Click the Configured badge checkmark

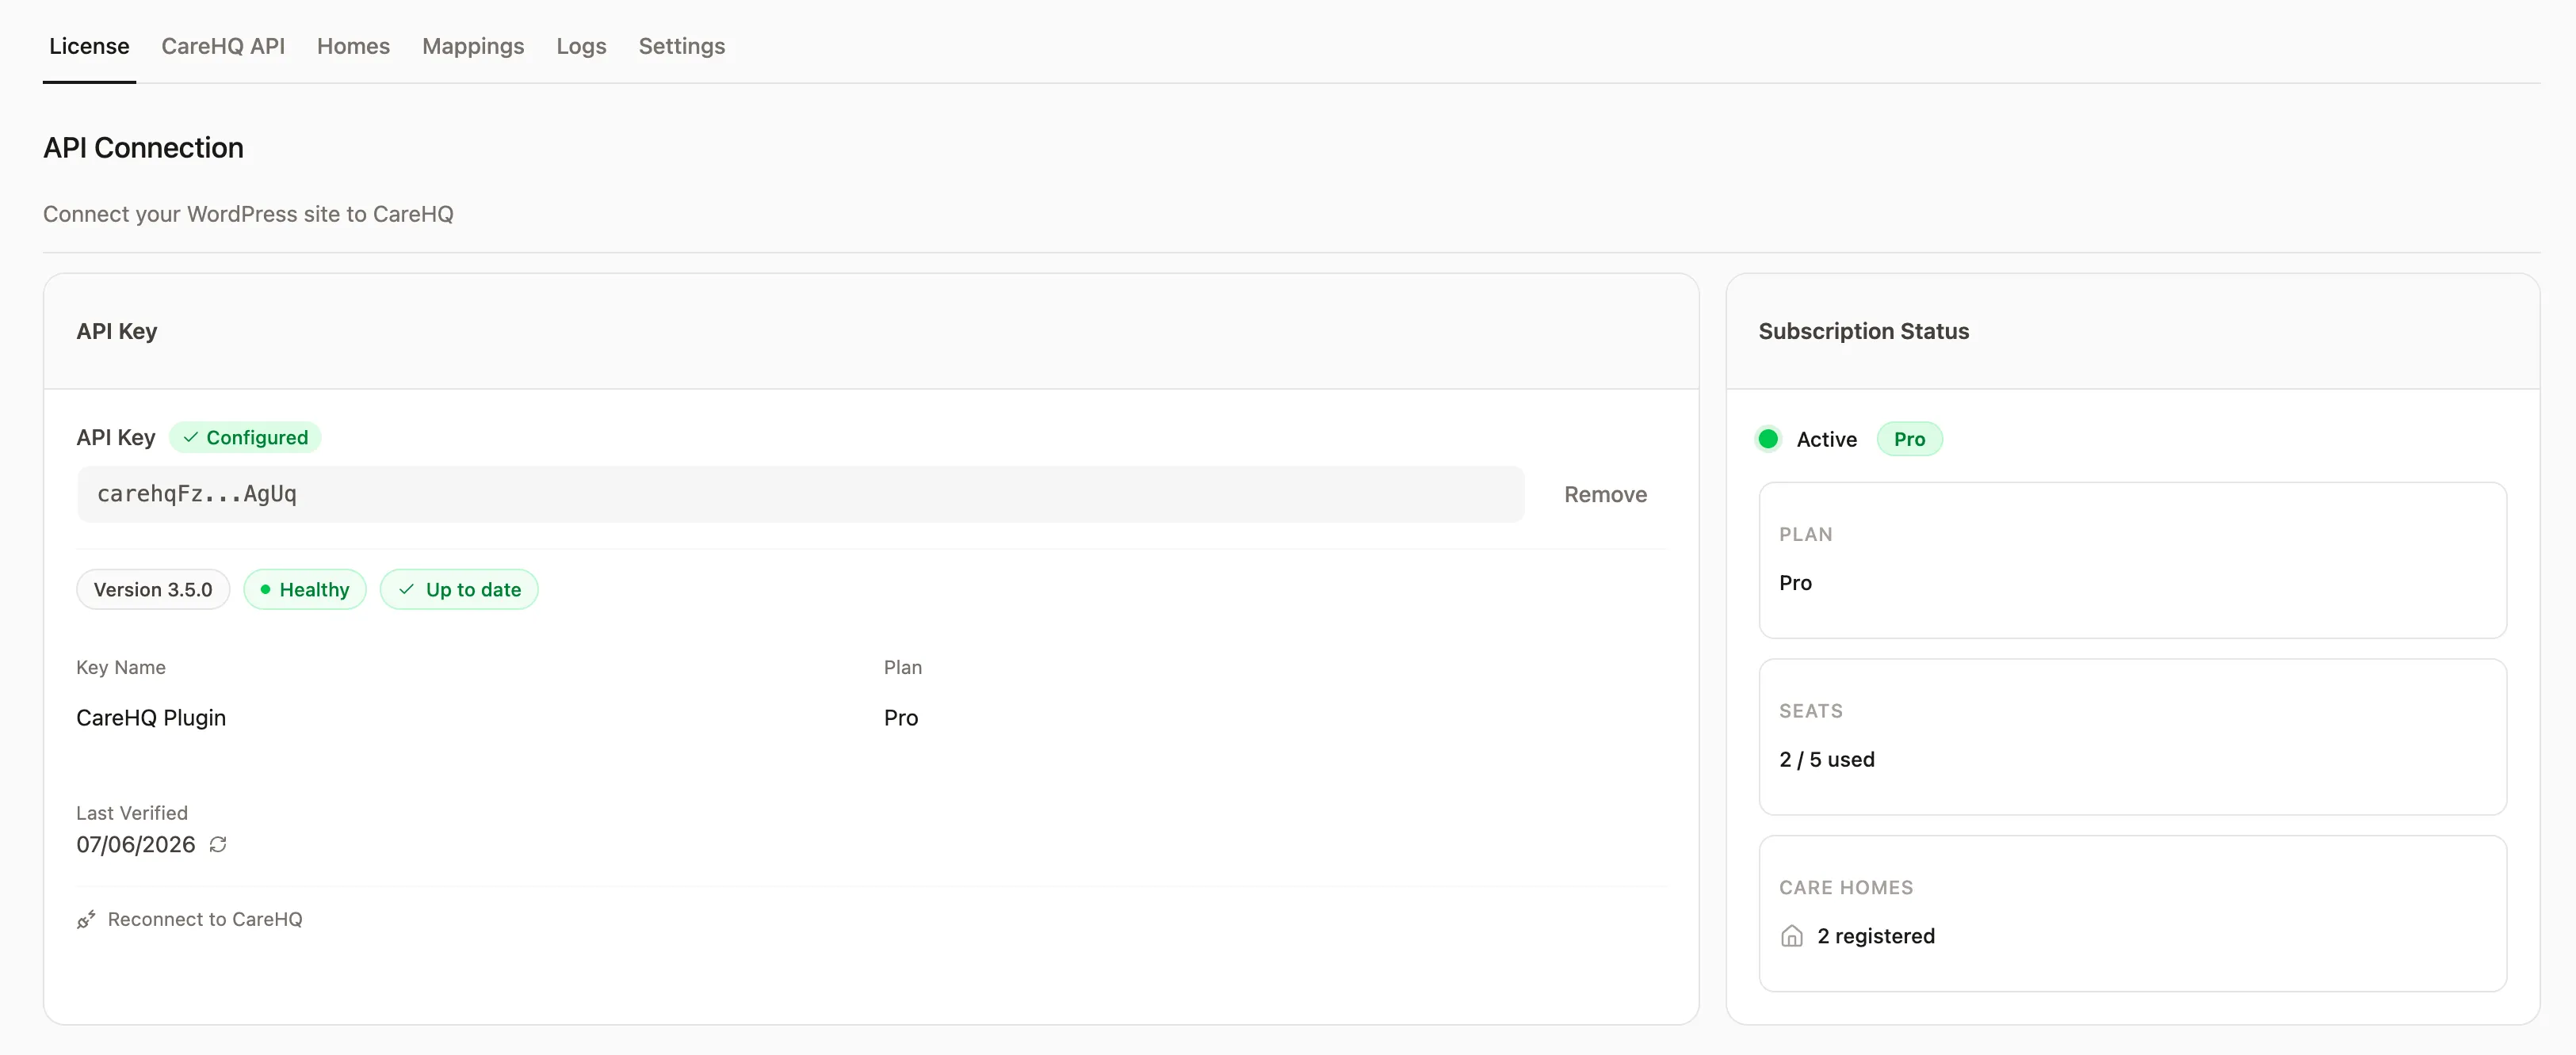point(190,437)
